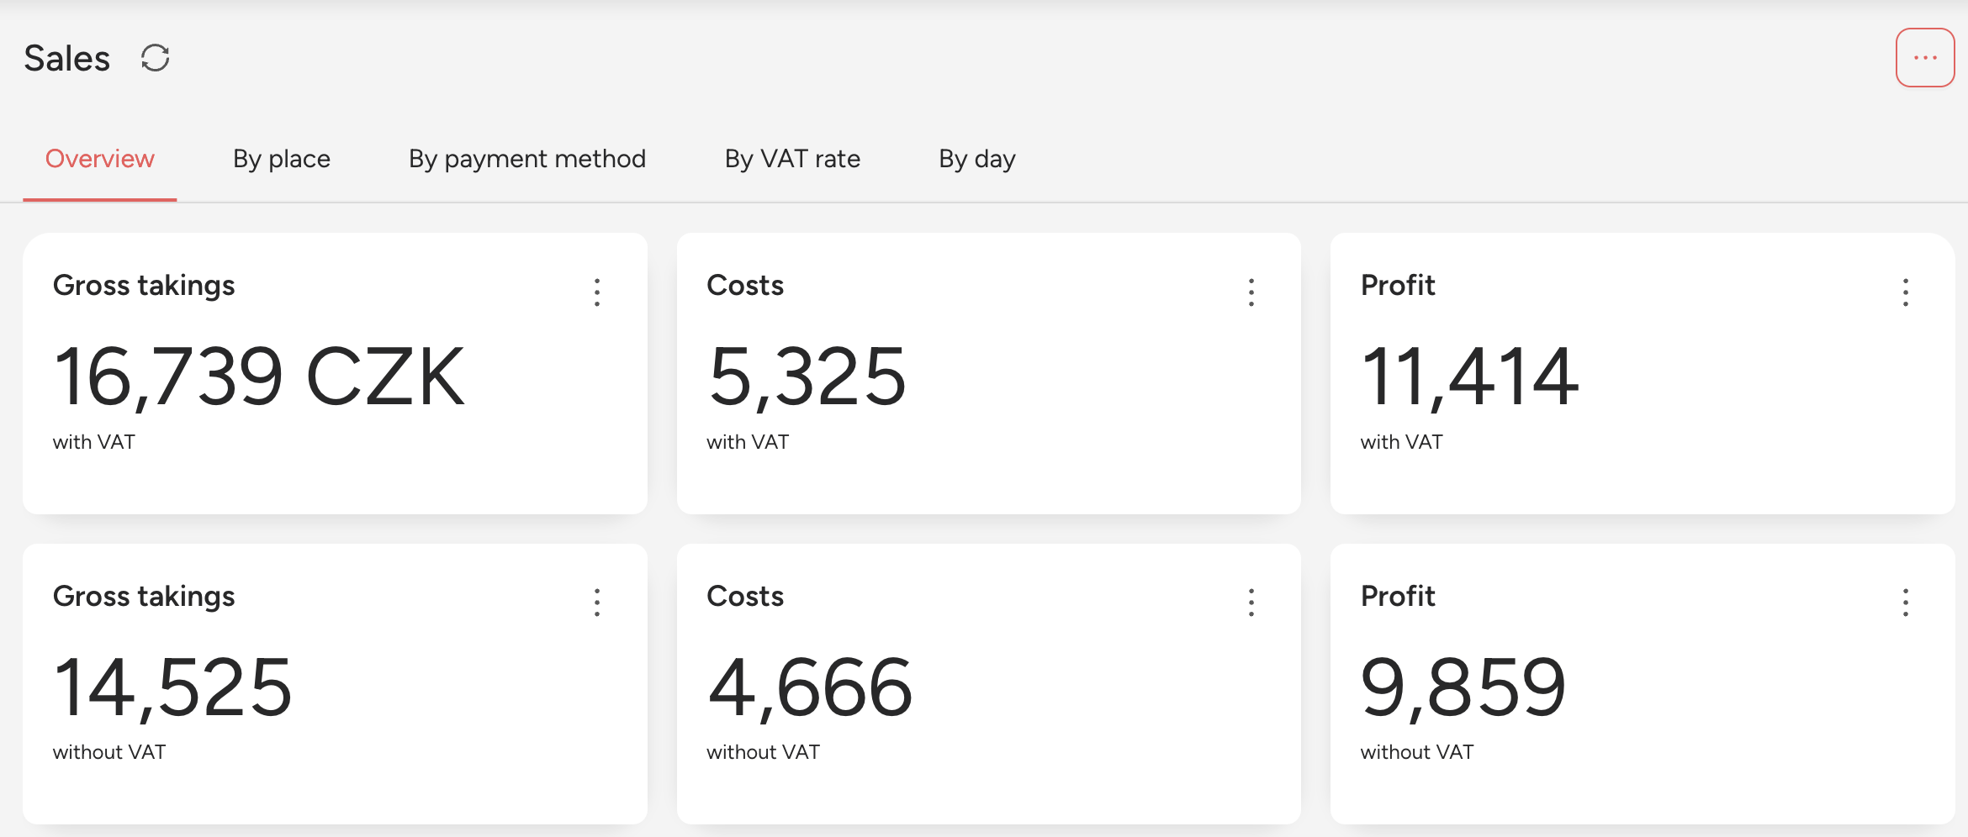Open kebab menu on Profit with VAT card

point(1906,292)
